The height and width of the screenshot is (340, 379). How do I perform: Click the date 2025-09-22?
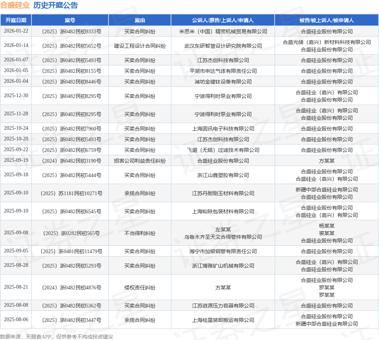[x=16, y=149]
